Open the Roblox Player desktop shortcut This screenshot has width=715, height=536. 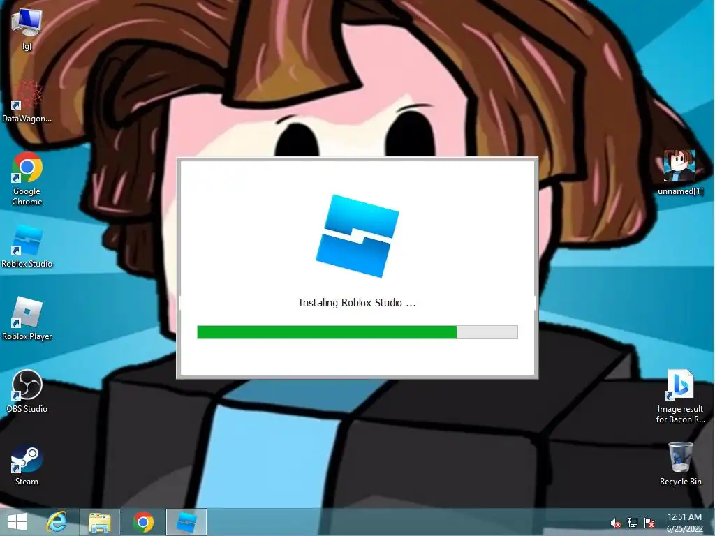pos(27,318)
